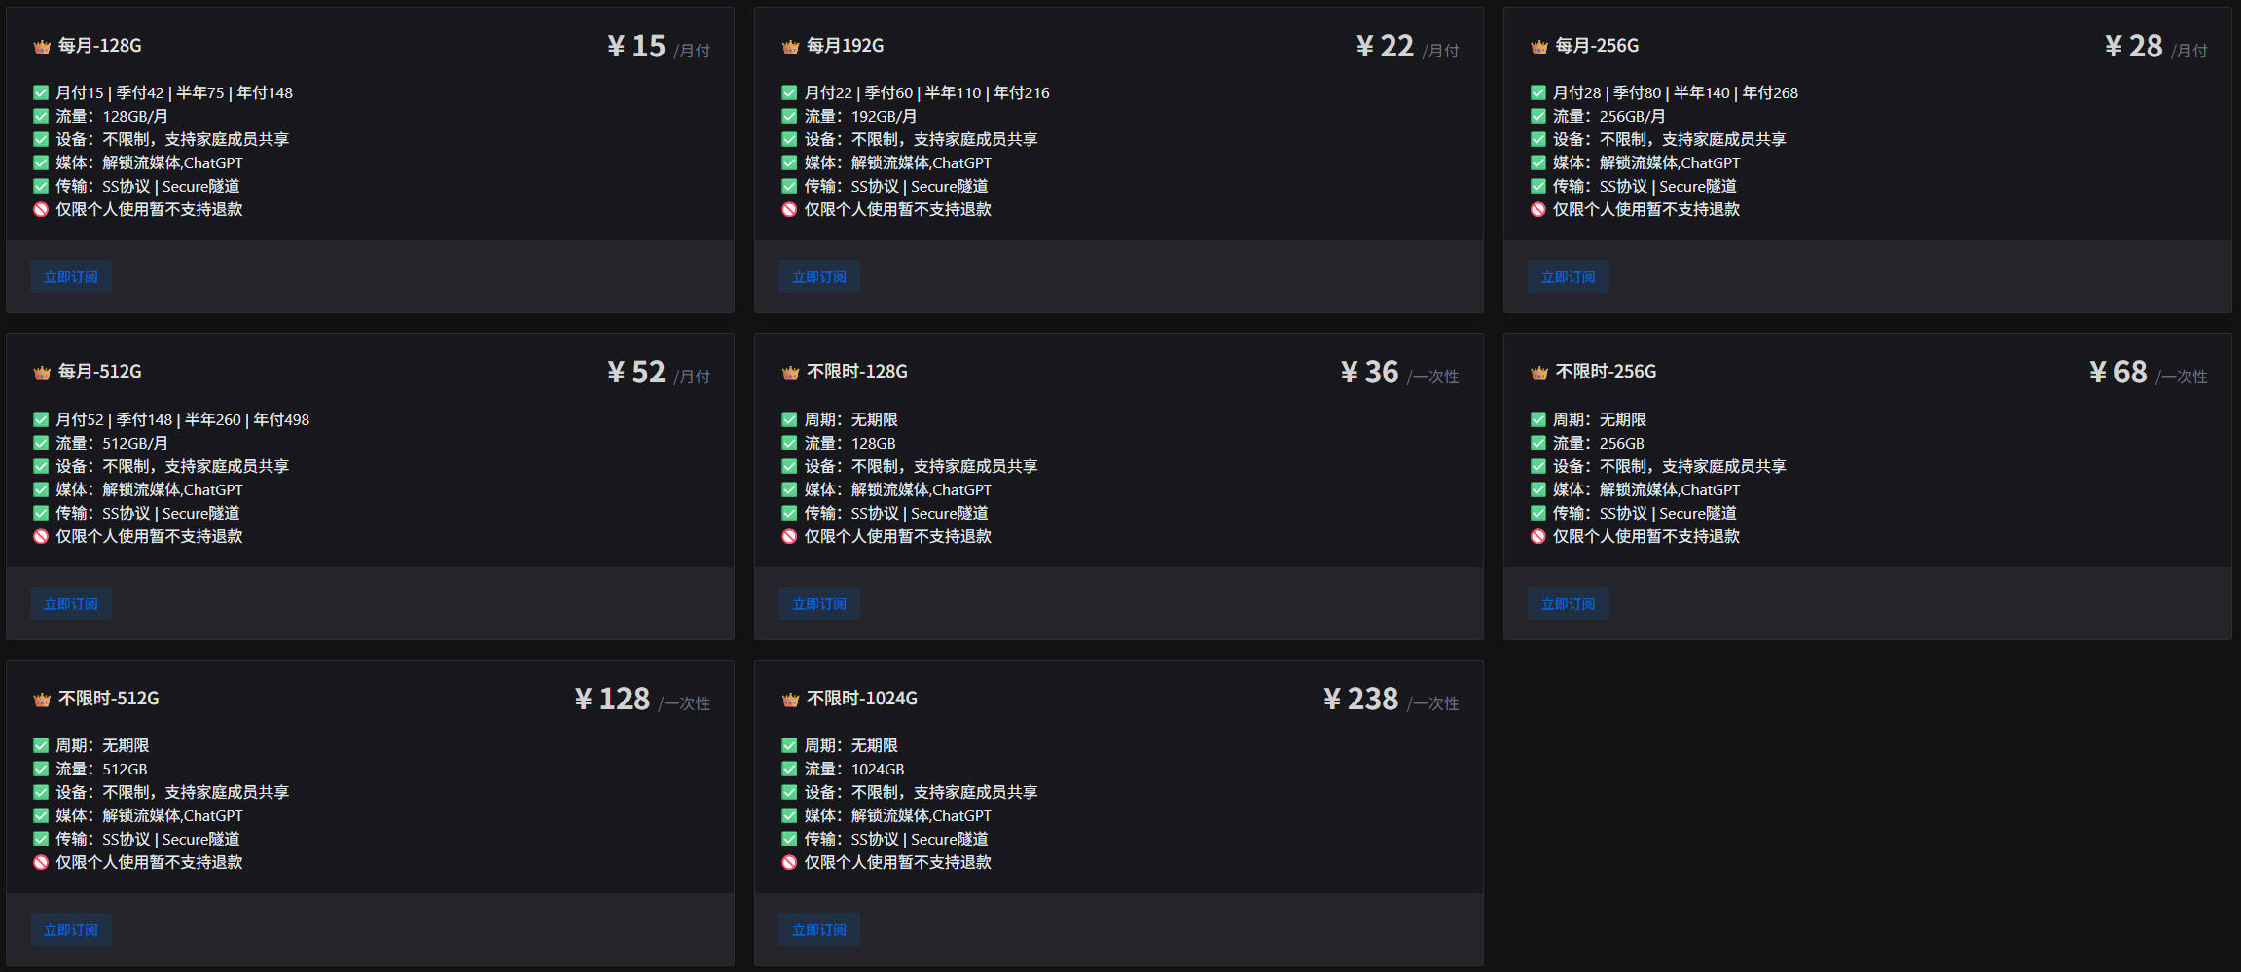The width and height of the screenshot is (2241, 972).
Task: Click the crown icon beside 每月-256G
Action: (1538, 47)
